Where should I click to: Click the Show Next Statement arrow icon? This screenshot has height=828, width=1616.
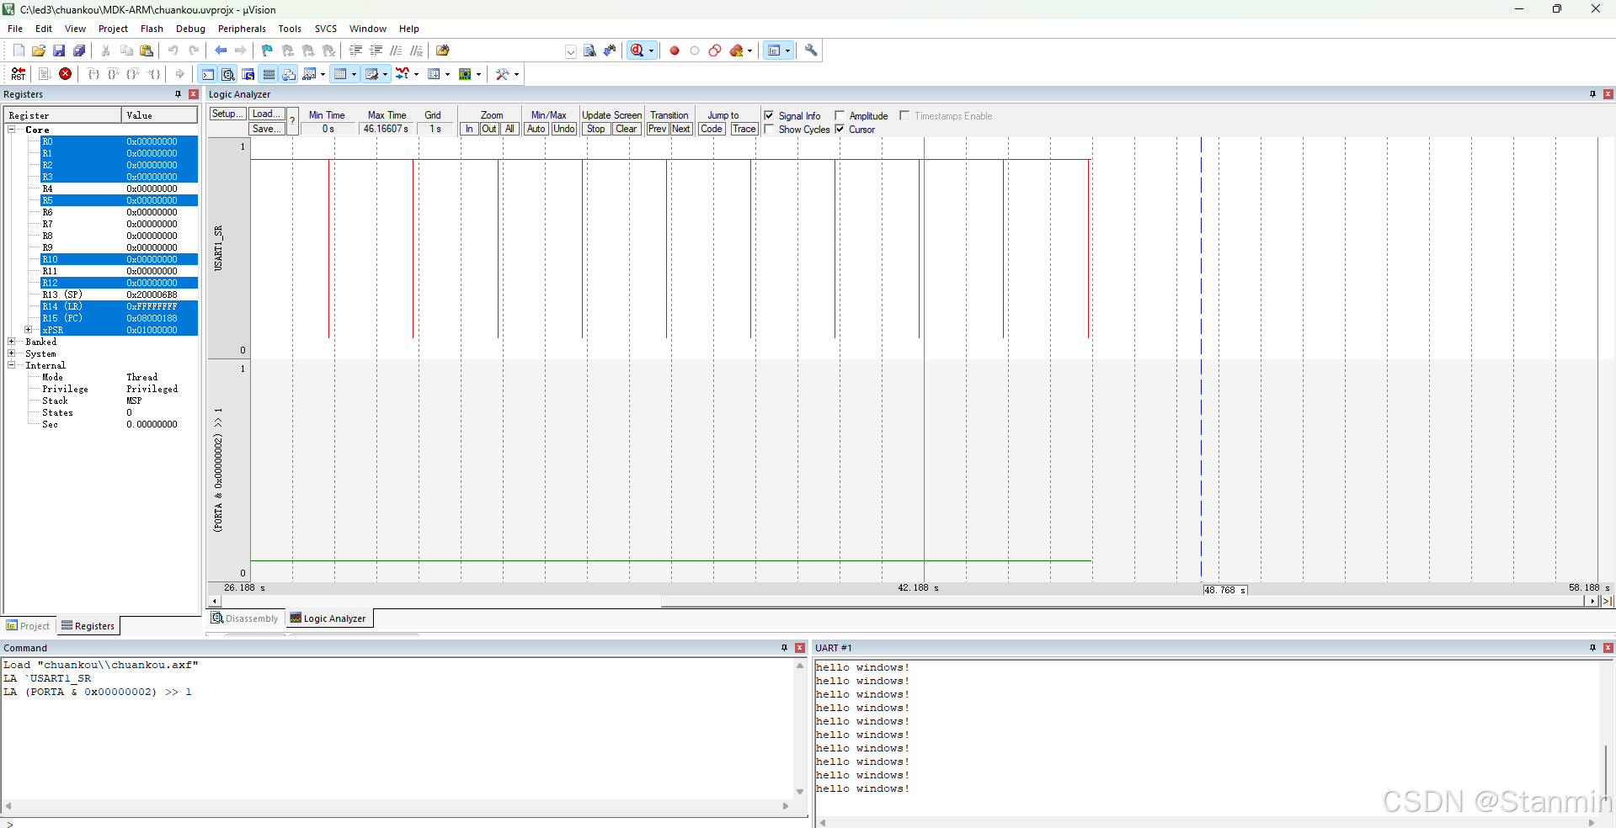tap(179, 74)
